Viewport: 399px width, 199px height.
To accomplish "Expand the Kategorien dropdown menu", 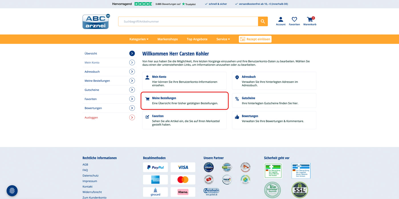I will 139,39.
